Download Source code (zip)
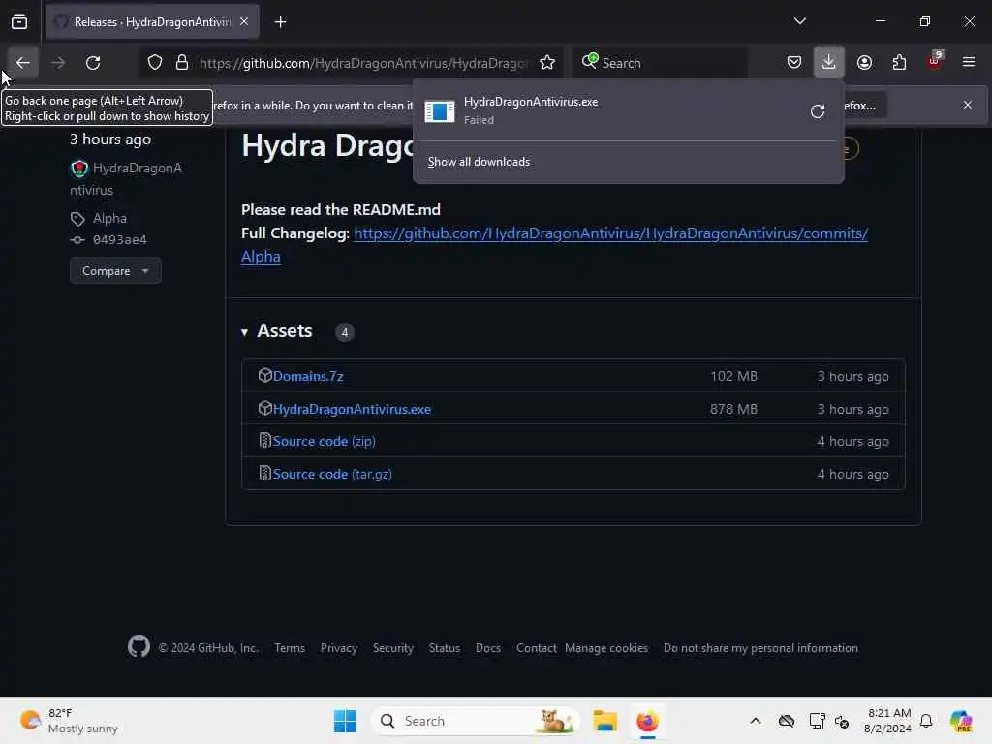This screenshot has height=744, width=992. tap(324, 441)
